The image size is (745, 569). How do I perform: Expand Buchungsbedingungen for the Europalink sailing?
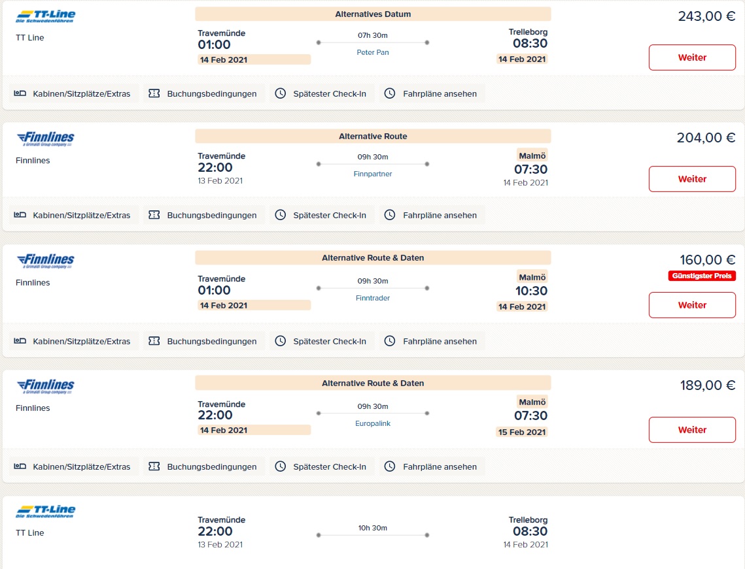204,466
